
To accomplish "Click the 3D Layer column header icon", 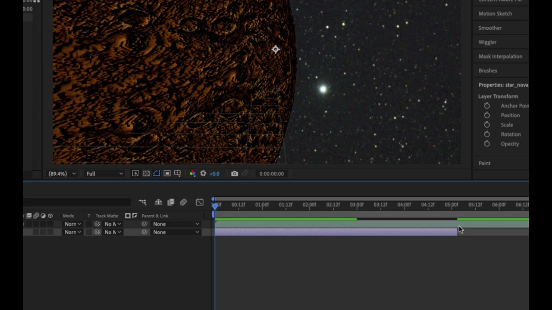I will click(x=50, y=216).
